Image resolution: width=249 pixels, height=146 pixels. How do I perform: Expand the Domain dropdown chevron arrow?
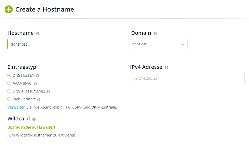point(183,44)
